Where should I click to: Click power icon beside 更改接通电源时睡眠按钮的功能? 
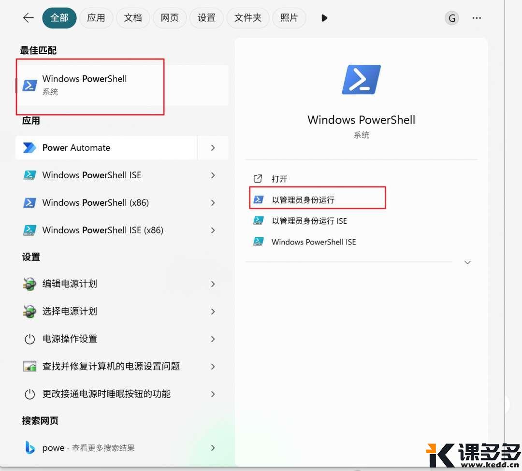tap(29, 394)
